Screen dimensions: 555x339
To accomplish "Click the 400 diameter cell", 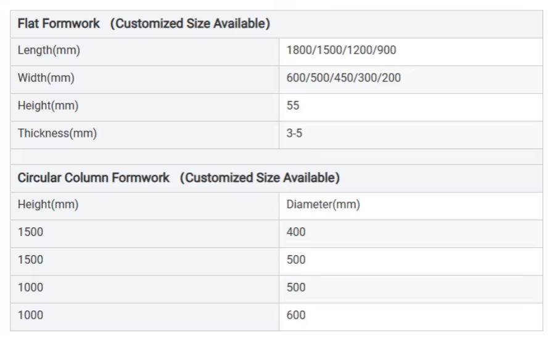I will [x=296, y=232].
